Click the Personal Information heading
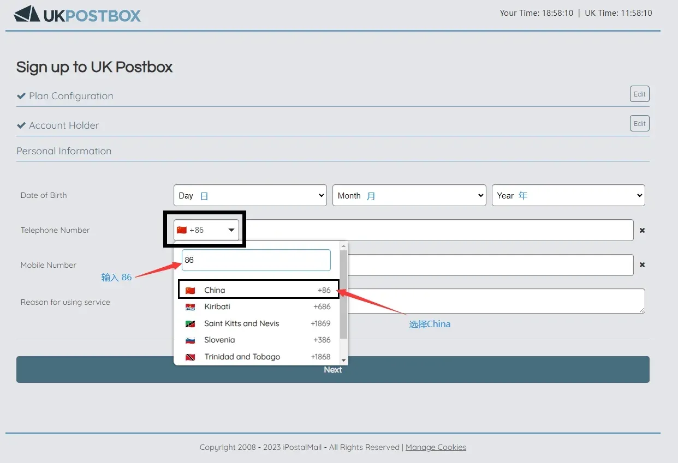This screenshot has width=678, height=463. tap(64, 151)
